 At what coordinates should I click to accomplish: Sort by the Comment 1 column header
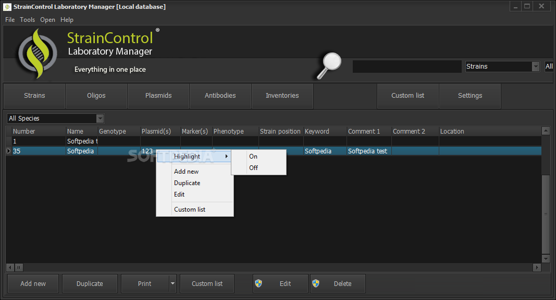pos(369,131)
